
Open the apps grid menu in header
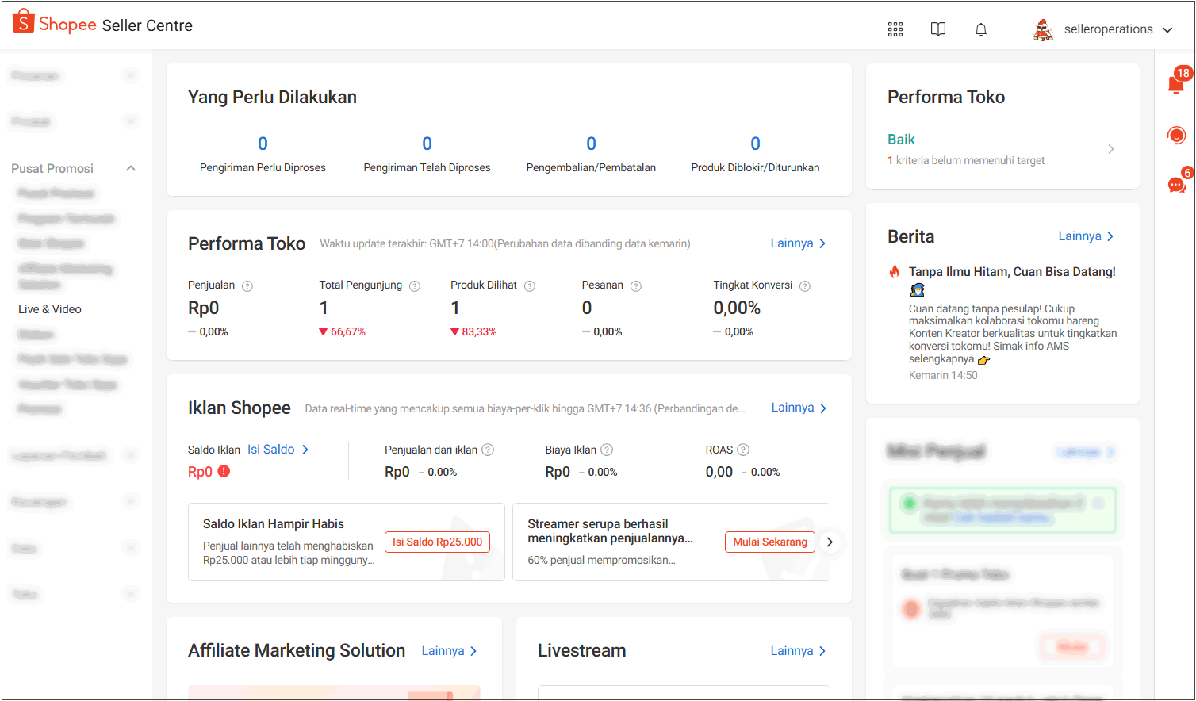[895, 29]
